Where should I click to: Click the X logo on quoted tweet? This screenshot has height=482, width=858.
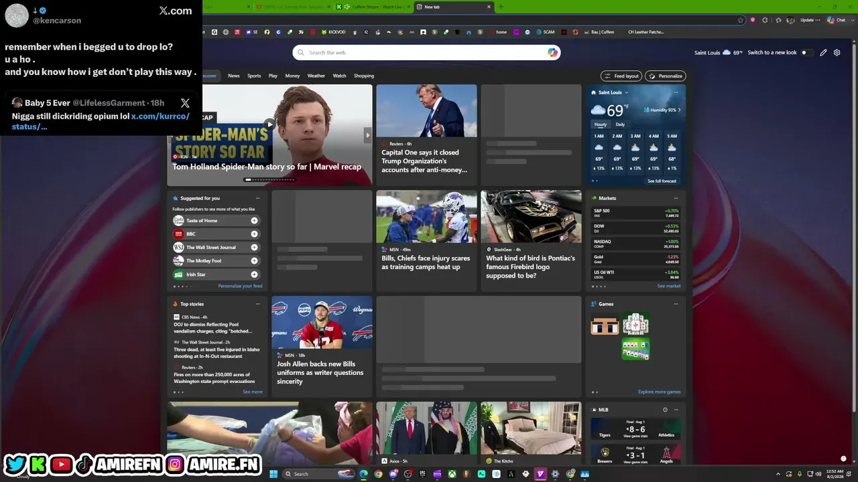pyautogui.click(x=185, y=103)
